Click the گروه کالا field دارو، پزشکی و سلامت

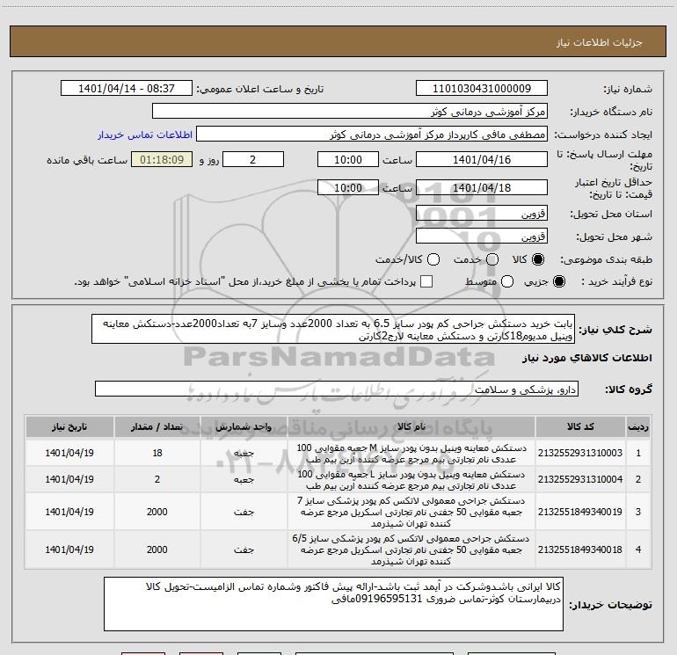[x=337, y=389]
